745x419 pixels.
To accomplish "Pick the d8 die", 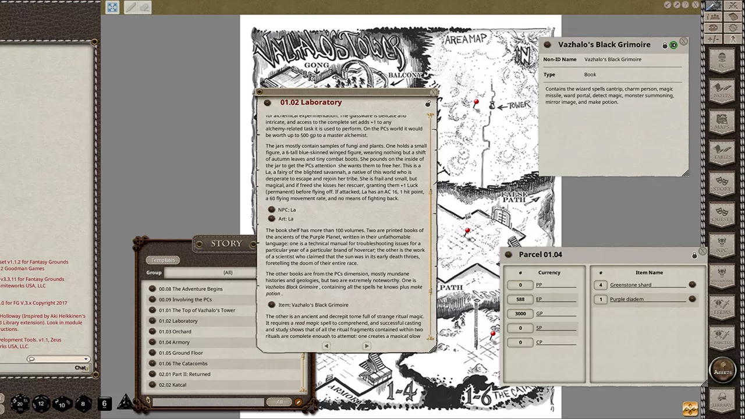I will (83, 403).
